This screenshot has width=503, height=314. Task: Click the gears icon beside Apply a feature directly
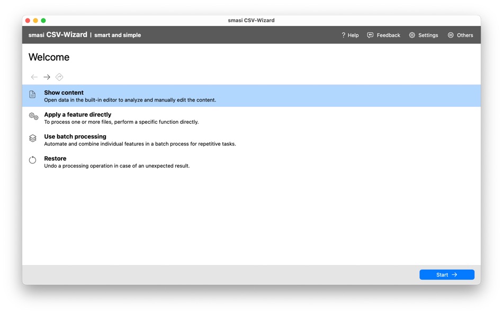[33, 116]
